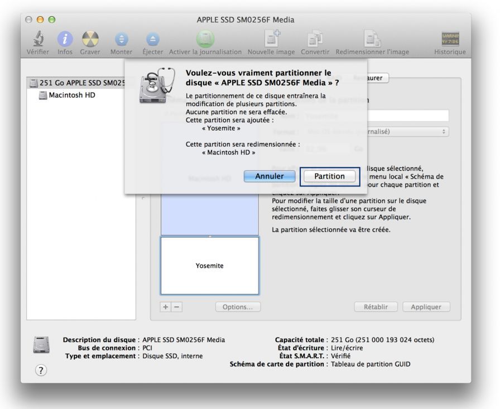Click the Annuler button in dialog
500x409 pixels.
(270, 176)
